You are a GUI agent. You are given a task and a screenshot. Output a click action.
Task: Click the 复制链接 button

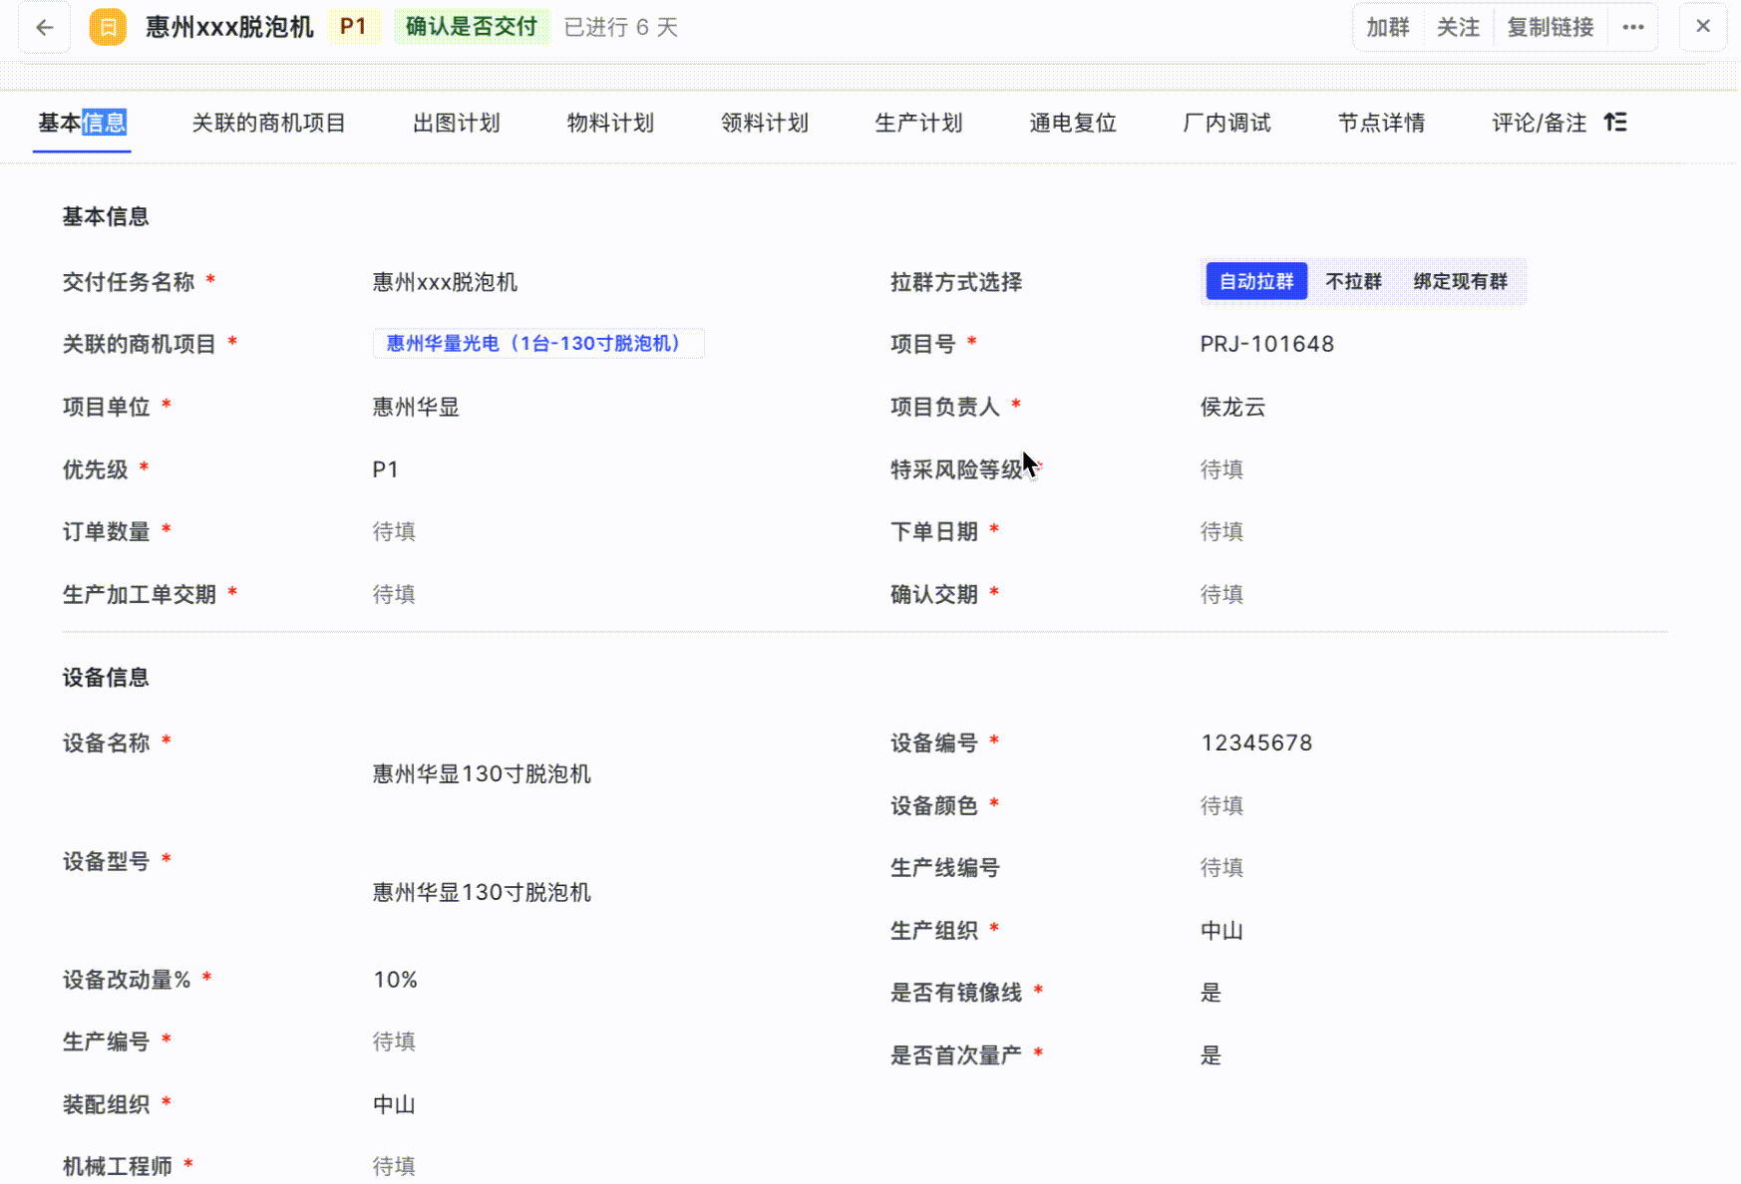[1550, 27]
